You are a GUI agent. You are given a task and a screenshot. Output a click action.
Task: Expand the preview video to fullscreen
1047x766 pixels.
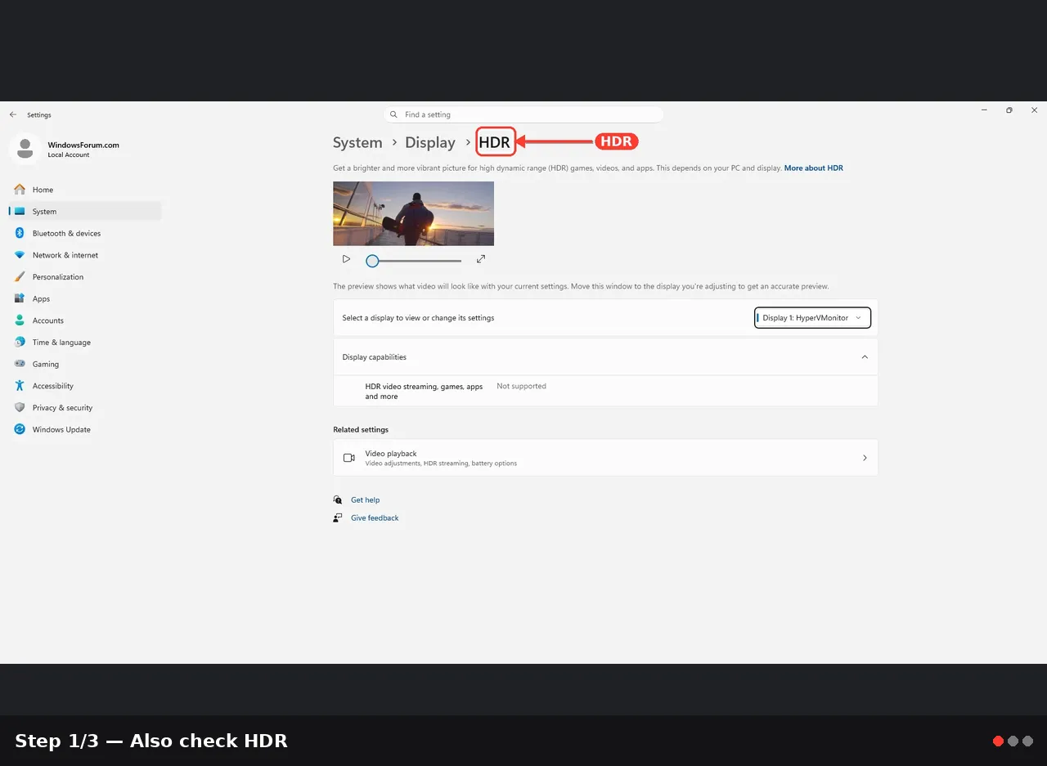point(481,259)
